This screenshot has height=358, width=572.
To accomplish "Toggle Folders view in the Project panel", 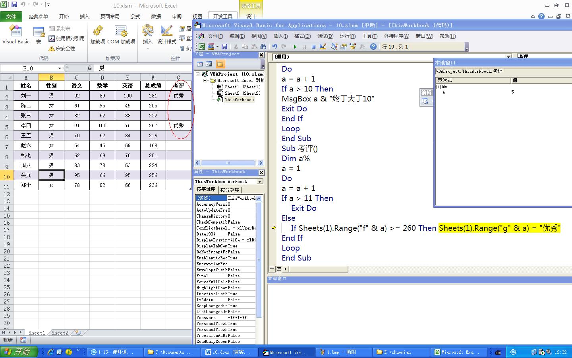I will (x=220, y=64).
